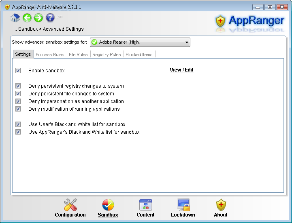This screenshot has height=223, width=292.
Task: Open the Content window diagram icon
Action: 146,205
